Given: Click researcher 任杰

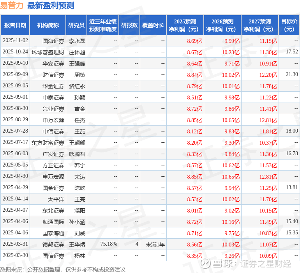Looking at the screenshot, I should click(80, 120).
